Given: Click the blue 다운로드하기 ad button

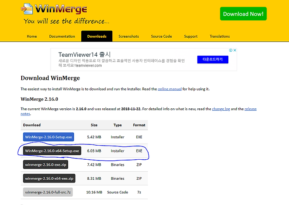Looking at the screenshot, I should coord(213,59).
